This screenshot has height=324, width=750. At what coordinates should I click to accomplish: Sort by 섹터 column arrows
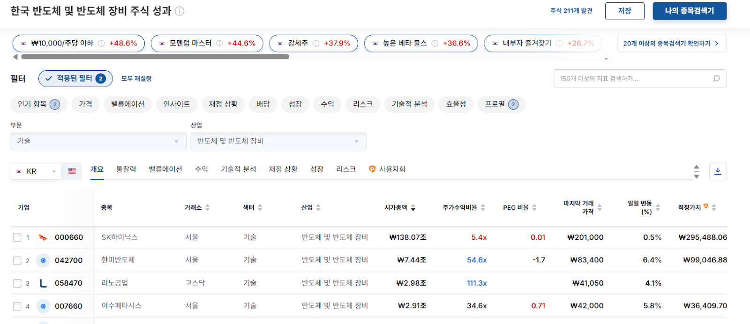click(x=260, y=207)
